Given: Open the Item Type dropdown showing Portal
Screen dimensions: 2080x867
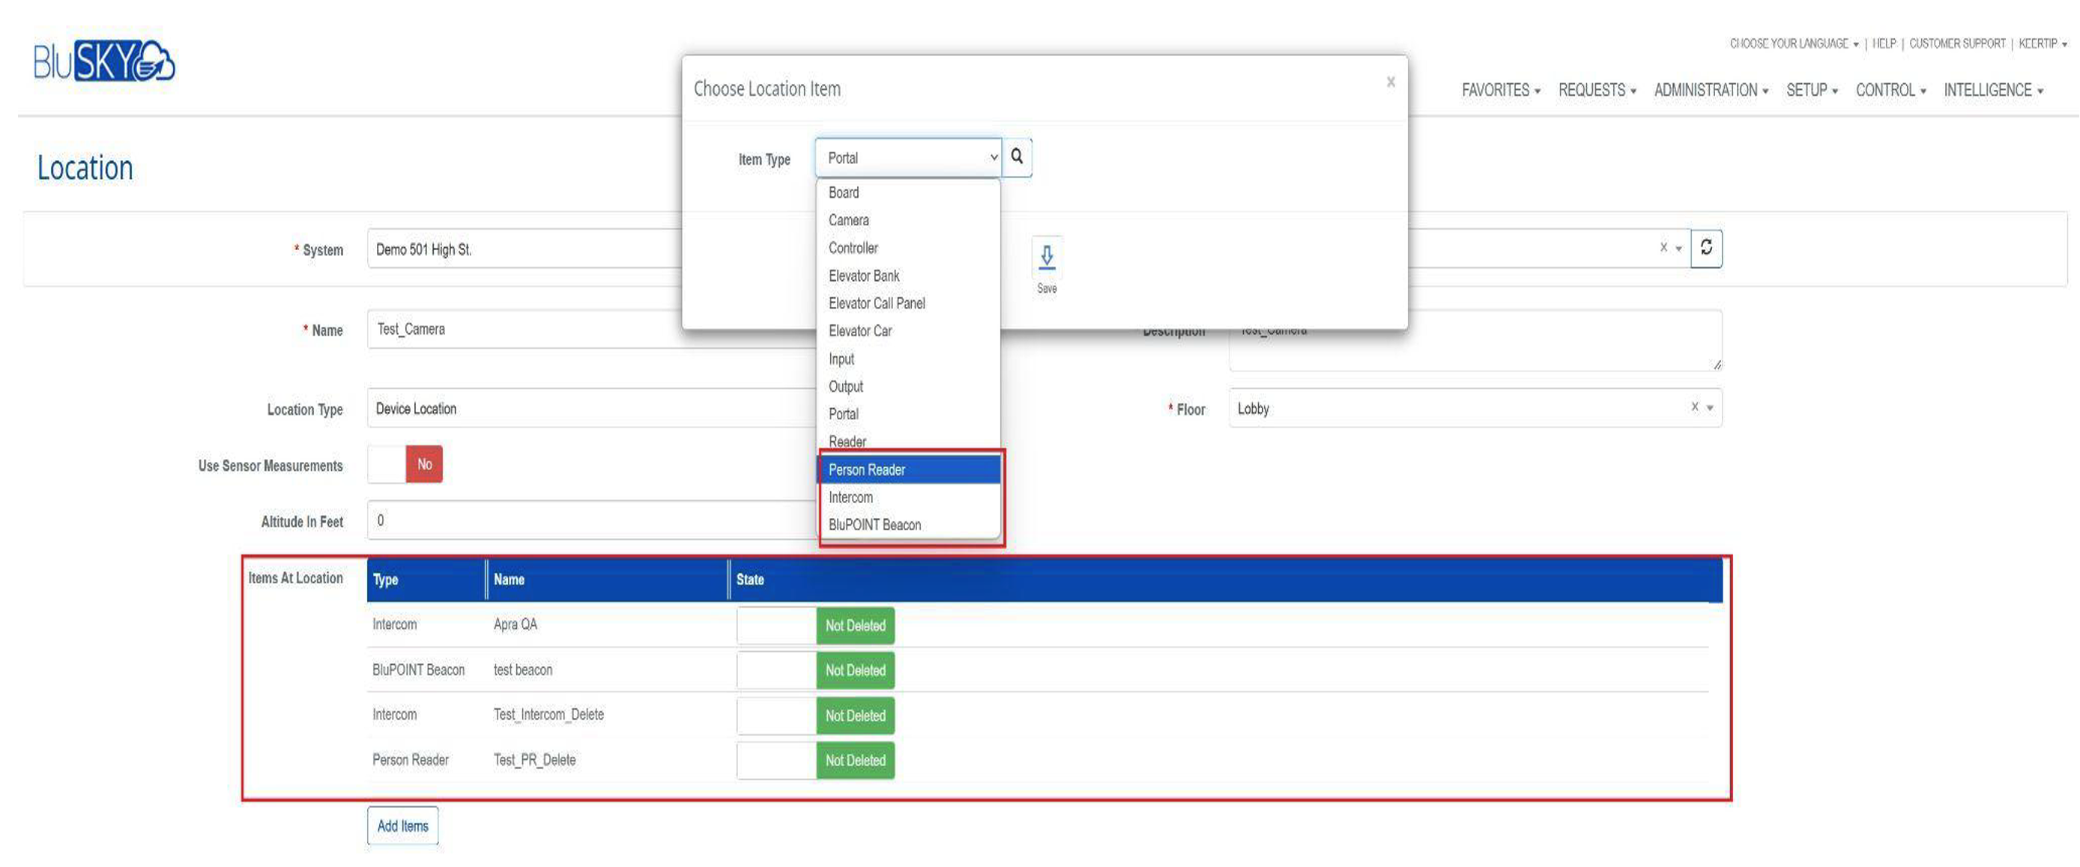Looking at the screenshot, I should (x=908, y=158).
